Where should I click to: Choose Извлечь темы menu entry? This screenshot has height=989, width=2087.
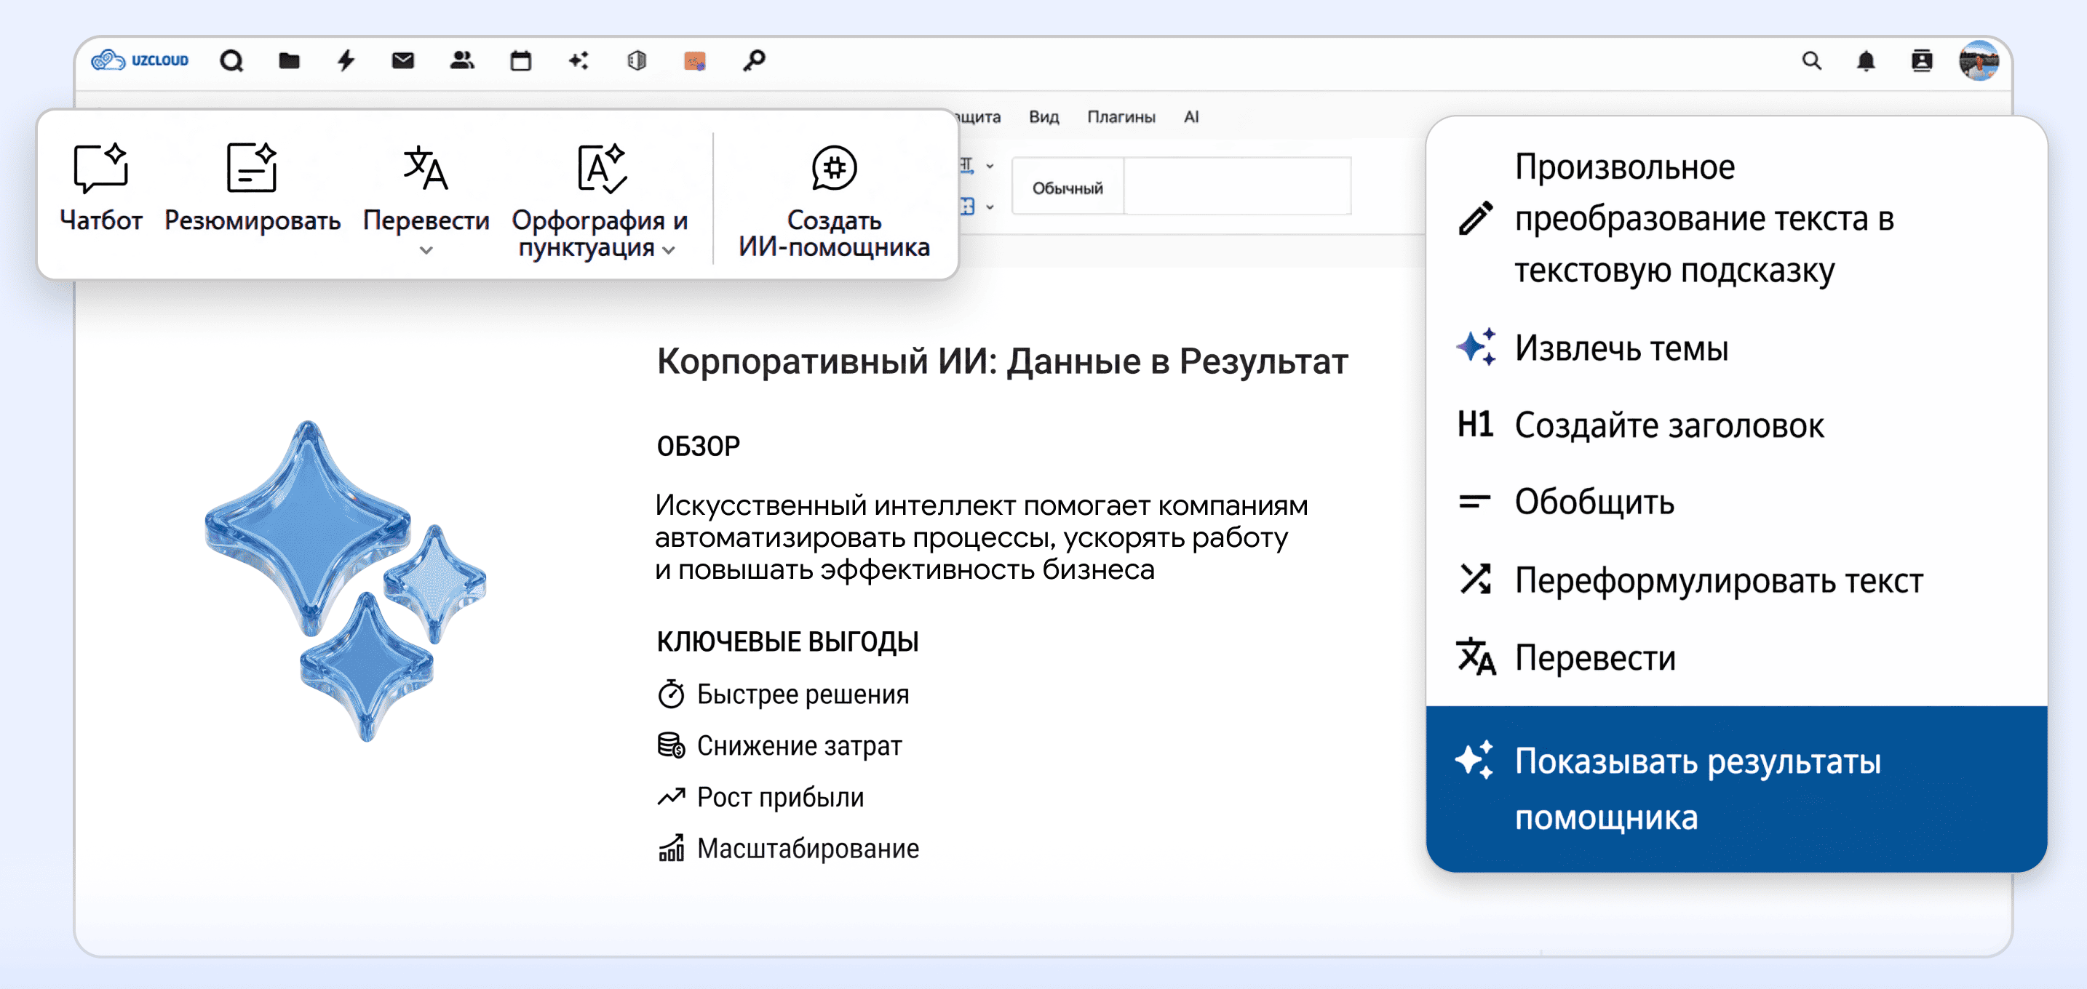(1736, 348)
